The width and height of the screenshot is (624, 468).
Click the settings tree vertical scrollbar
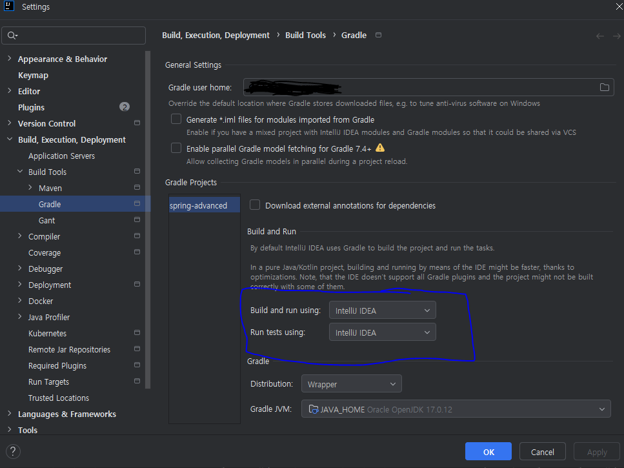coord(148,219)
